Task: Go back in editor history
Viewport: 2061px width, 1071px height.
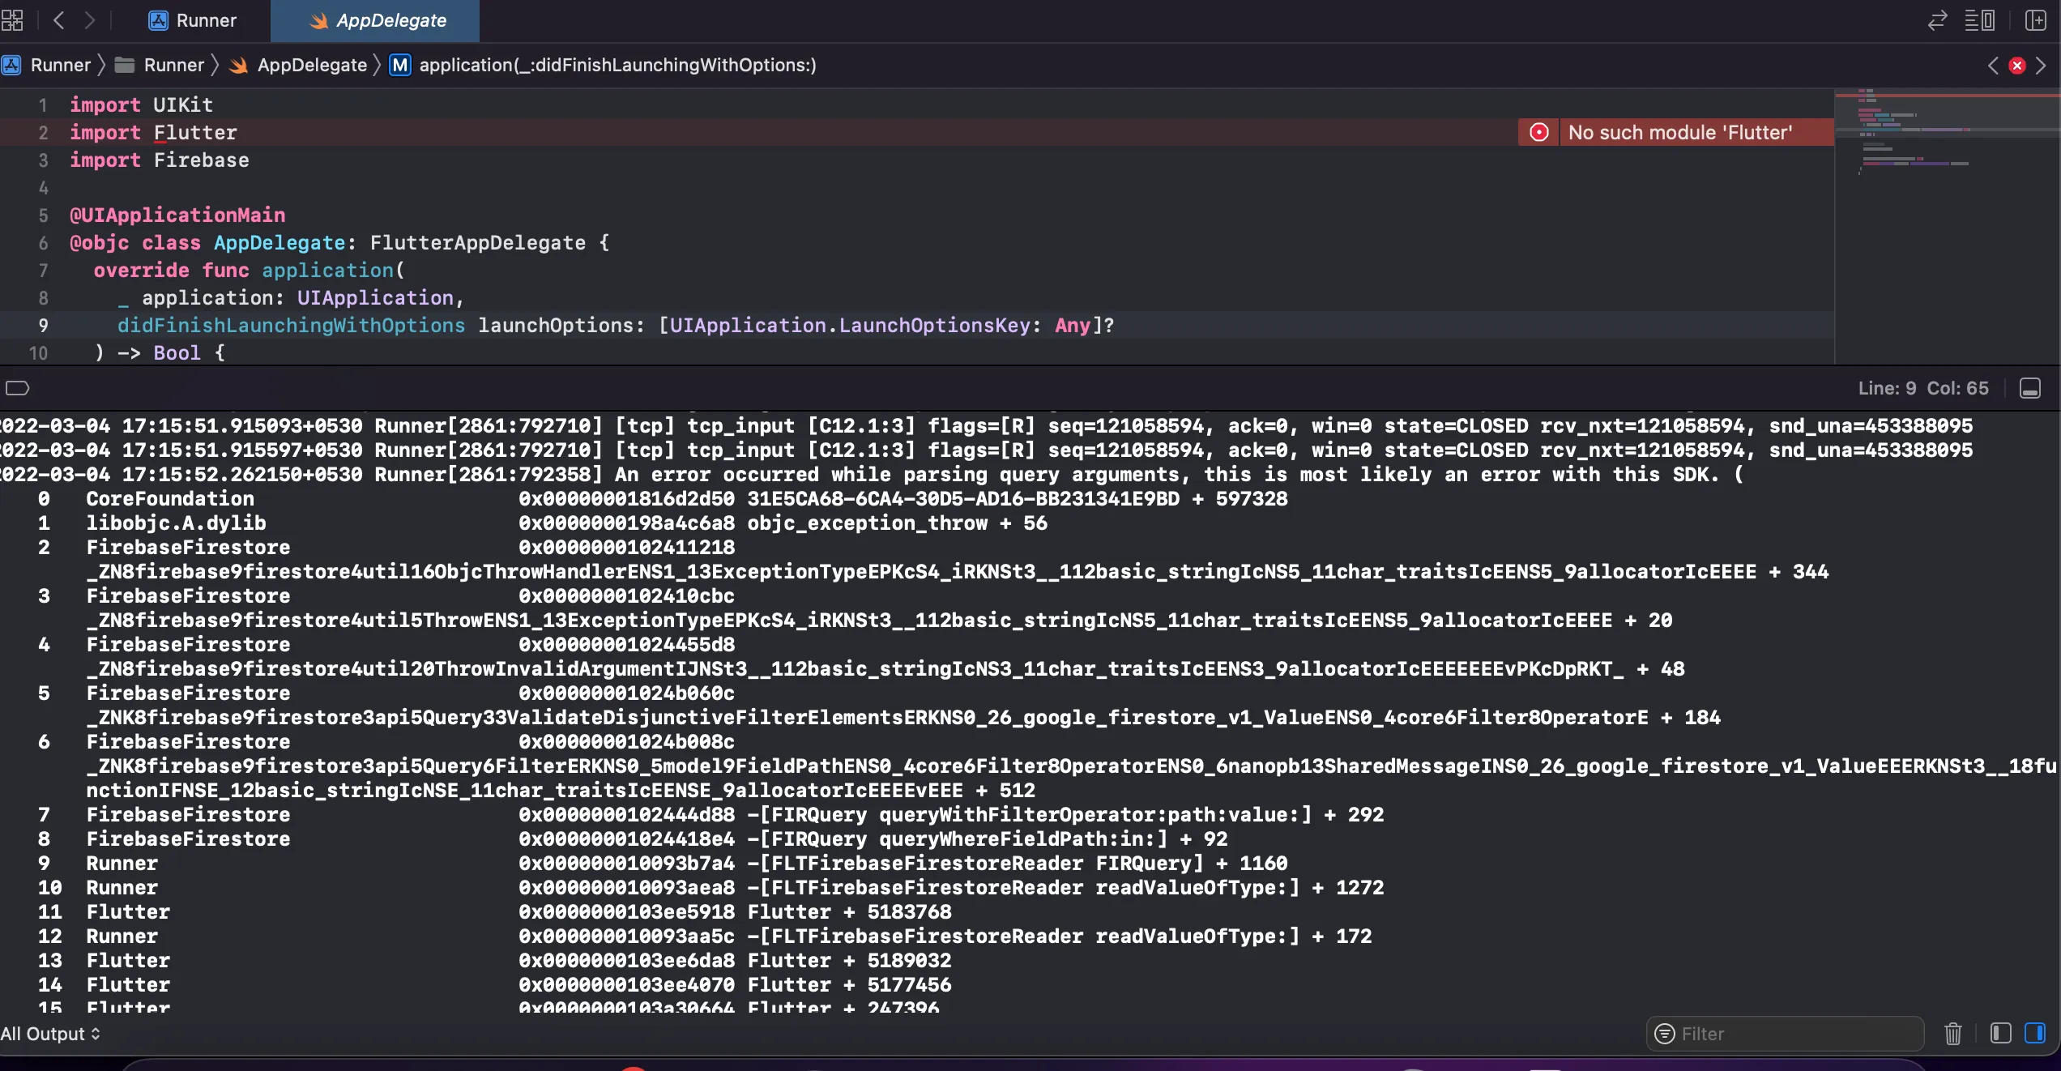Action: [x=58, y=20]
